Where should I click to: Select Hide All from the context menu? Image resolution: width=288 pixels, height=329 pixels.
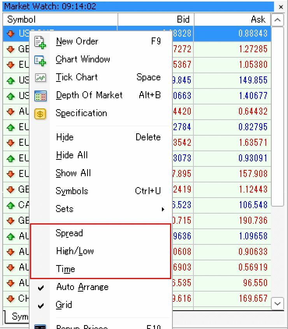click(72, 156)
